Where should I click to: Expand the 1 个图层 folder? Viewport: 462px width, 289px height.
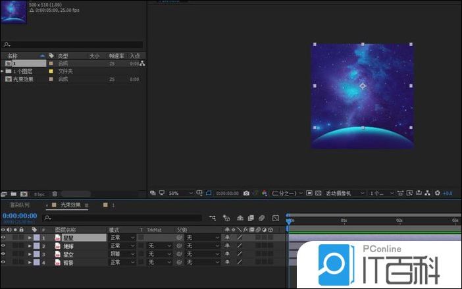(3, 71)
